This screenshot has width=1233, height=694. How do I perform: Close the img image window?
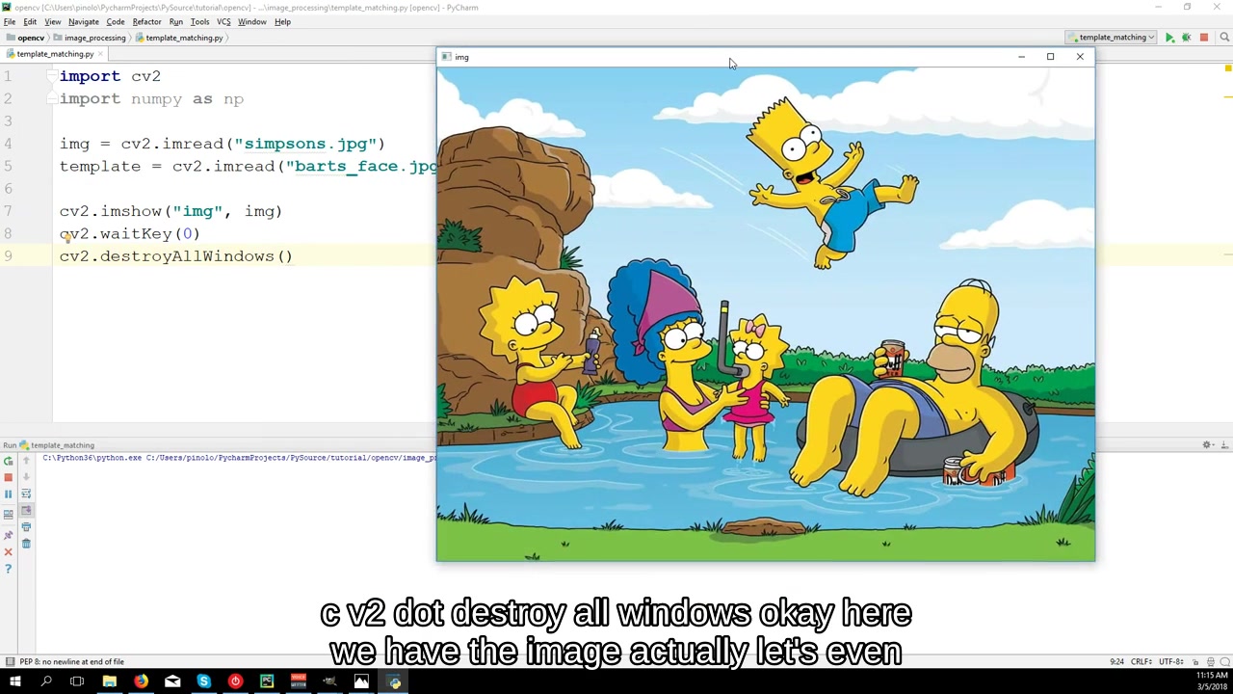click(x=1080, y=57)
